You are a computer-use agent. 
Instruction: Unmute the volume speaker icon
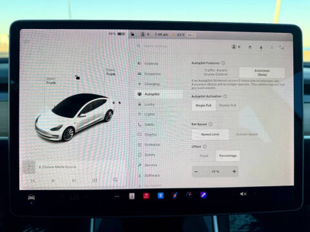[243, 194]
